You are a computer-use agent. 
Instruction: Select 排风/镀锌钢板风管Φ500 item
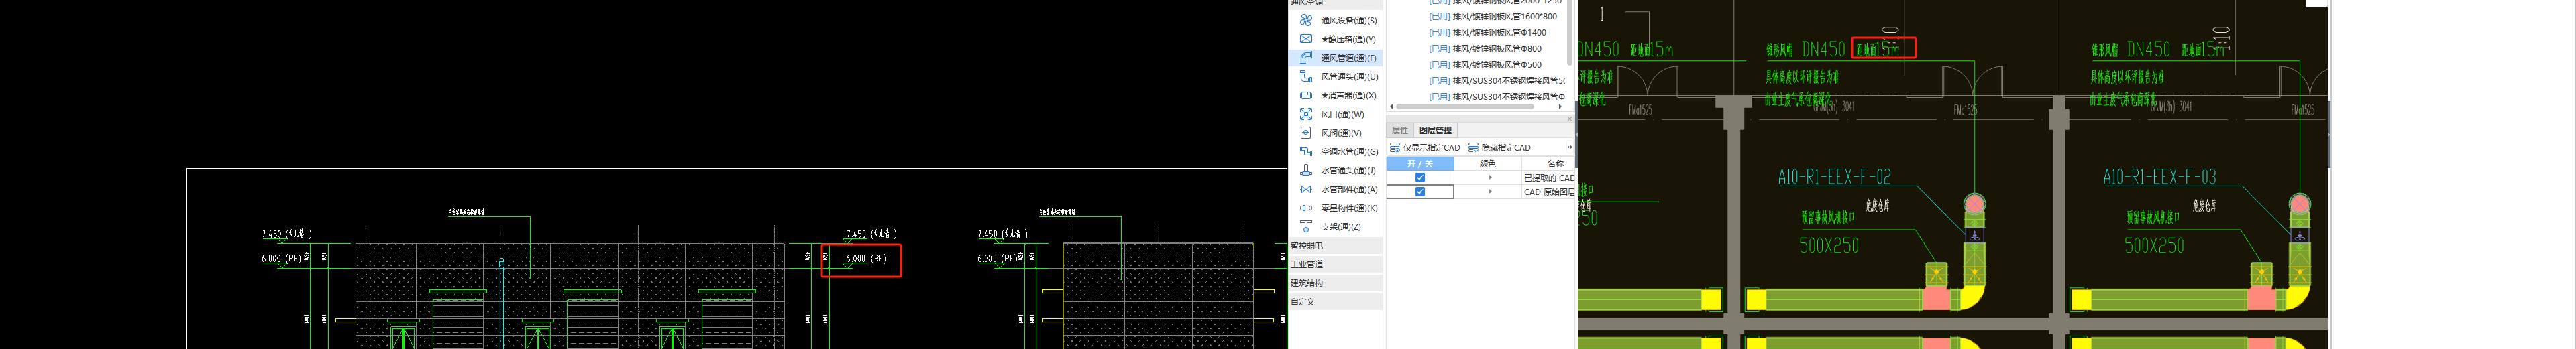tap(1485, 65)
